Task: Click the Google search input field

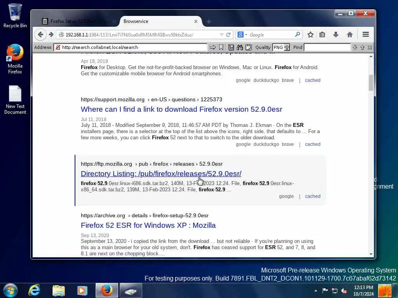Action: click(272, 35)
